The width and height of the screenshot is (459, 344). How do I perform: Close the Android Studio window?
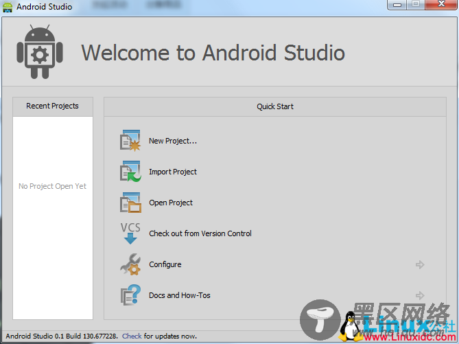[x=441, y=5]
